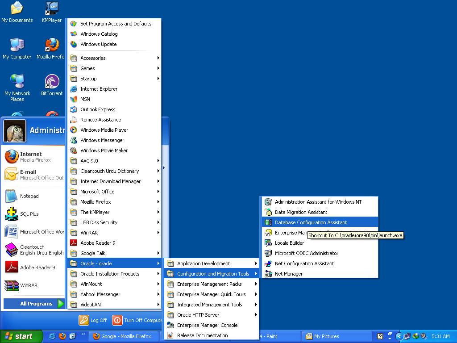Open Internet Explorer in programs list
The height and width of the screenshot is (343, 457).
[x=114, y=89]
